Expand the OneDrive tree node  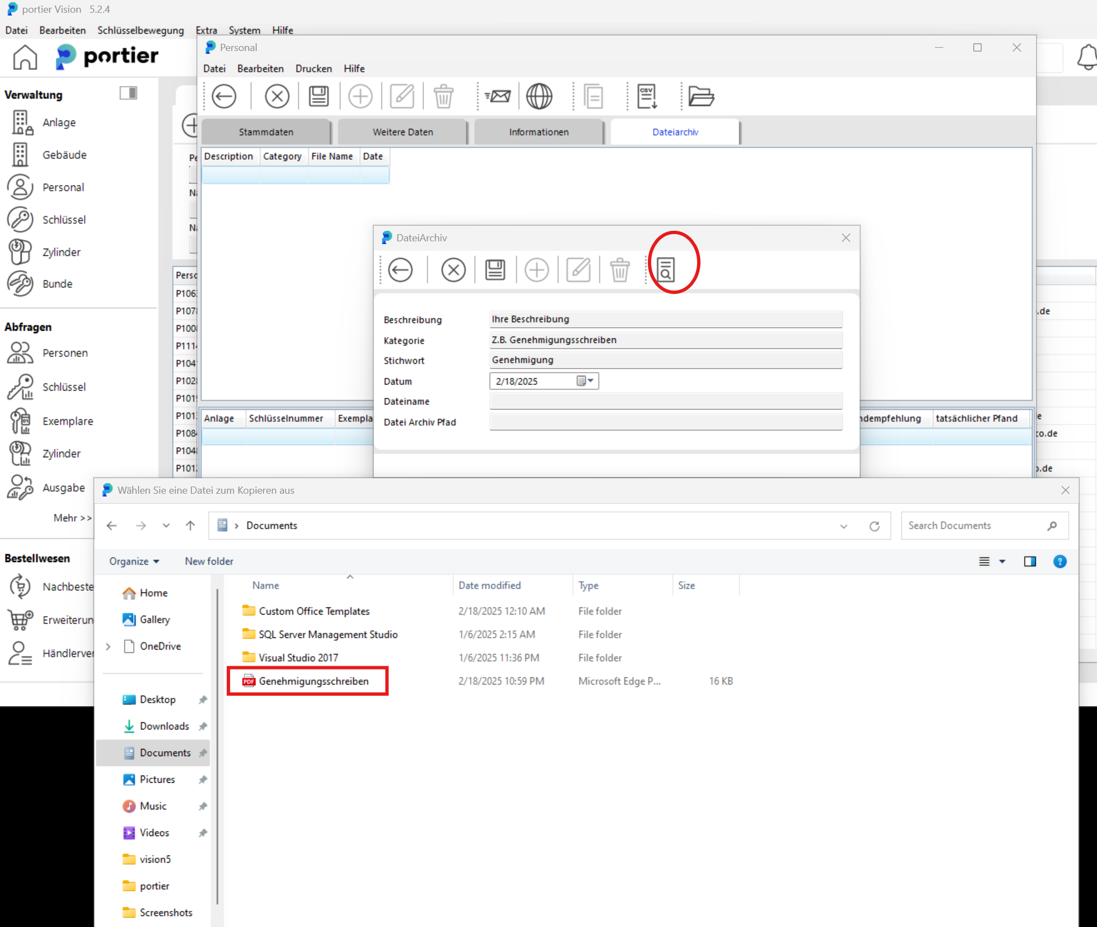pos(109,646)
